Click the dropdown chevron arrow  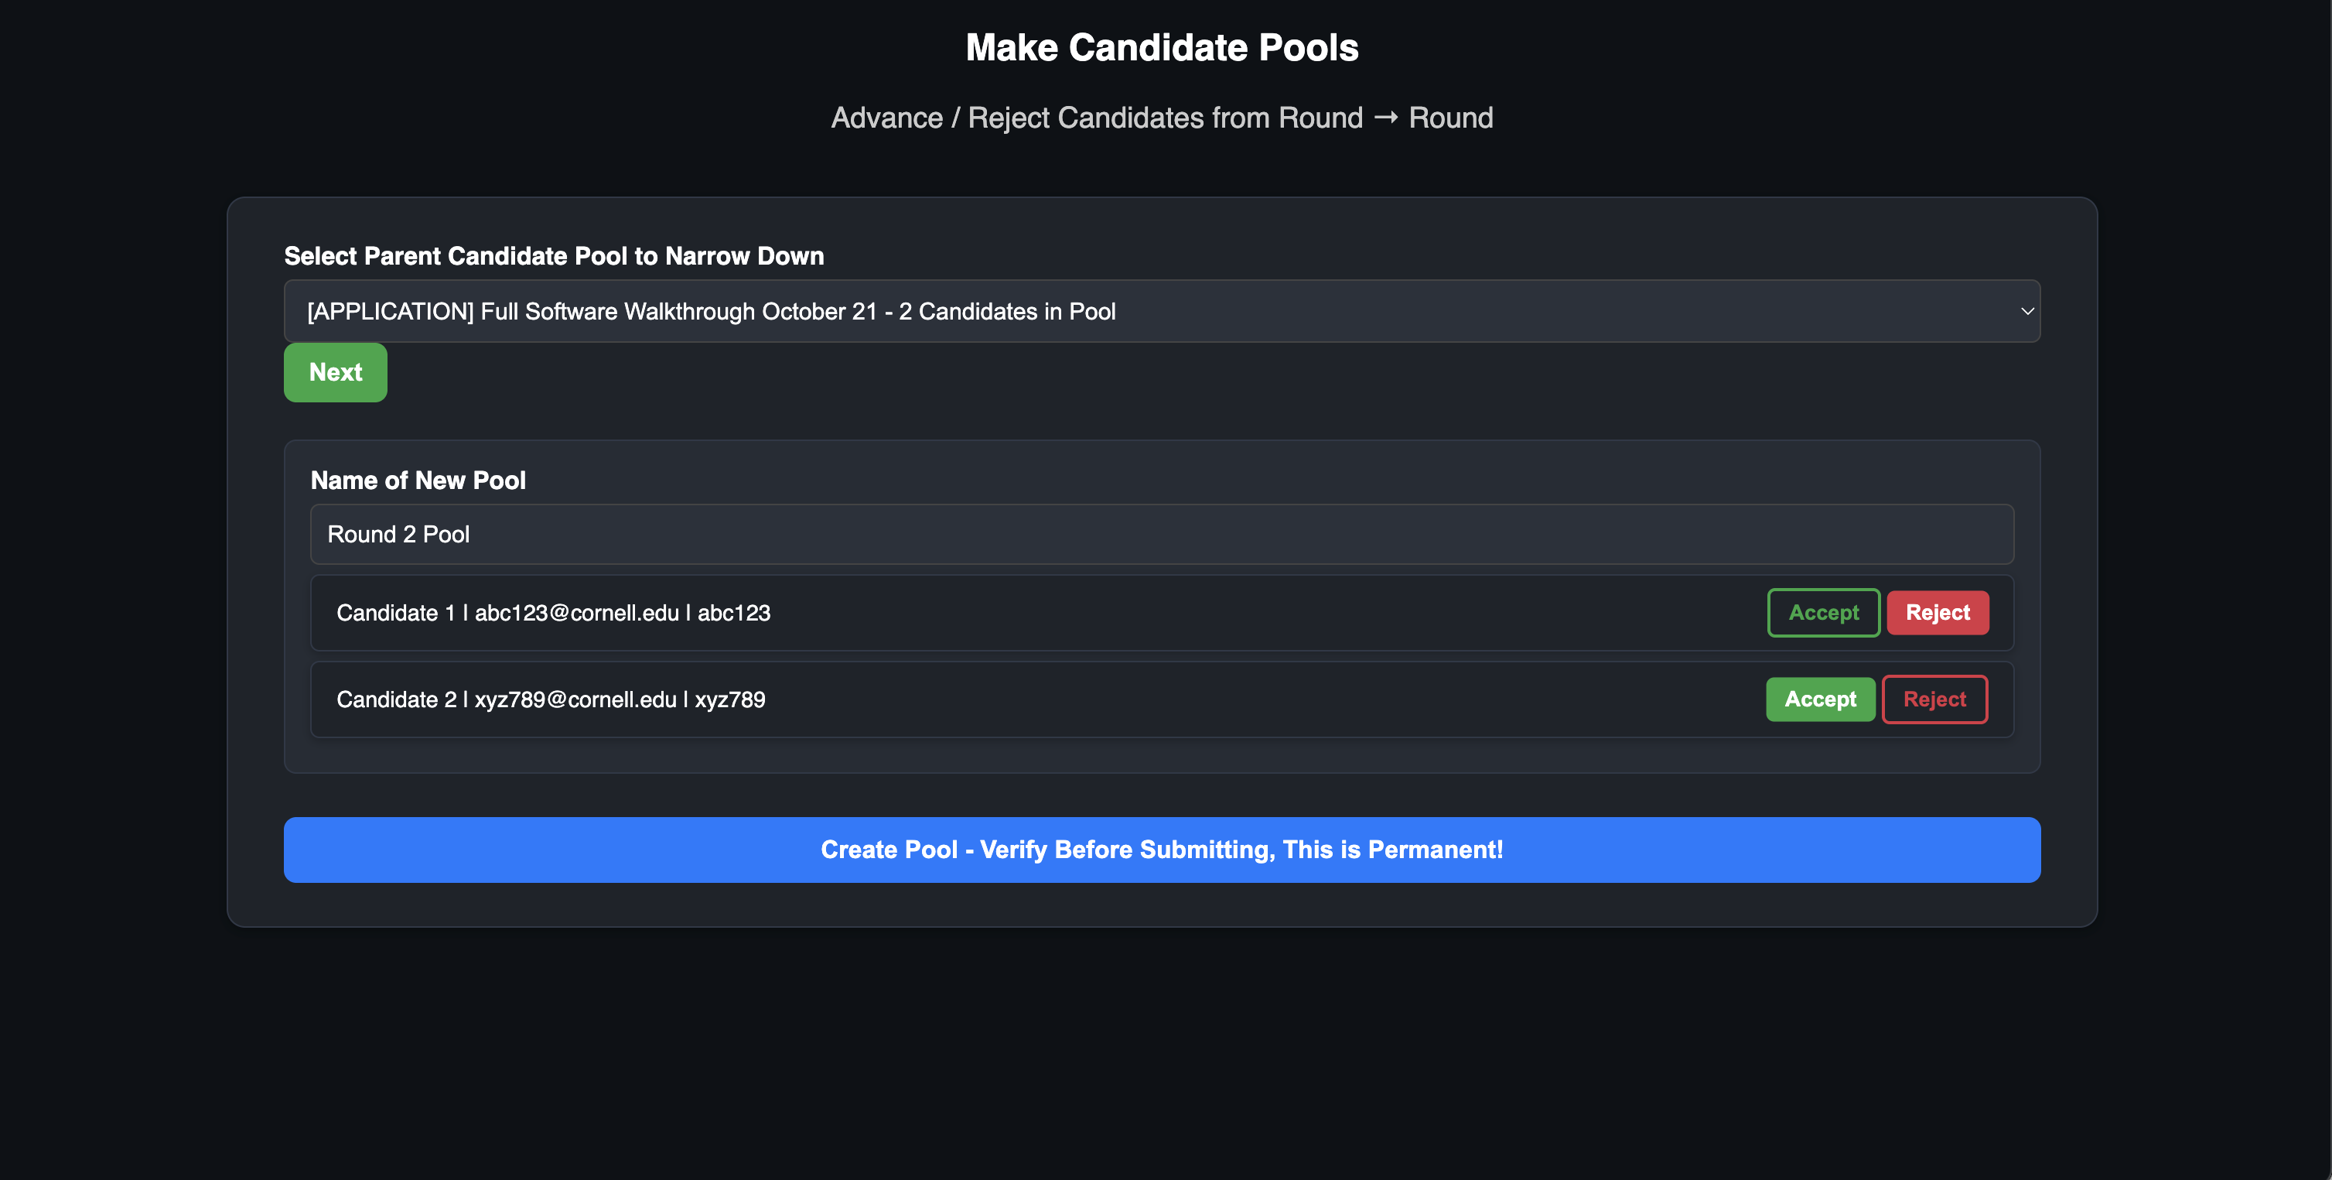pyautogui.click(x=2027, y=312)
